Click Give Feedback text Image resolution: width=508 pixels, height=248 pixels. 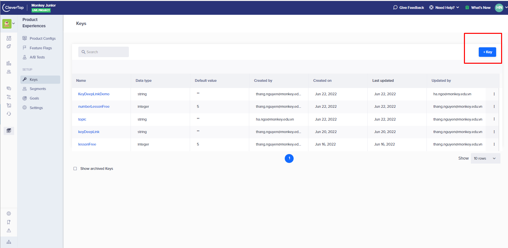pos(412,8)
